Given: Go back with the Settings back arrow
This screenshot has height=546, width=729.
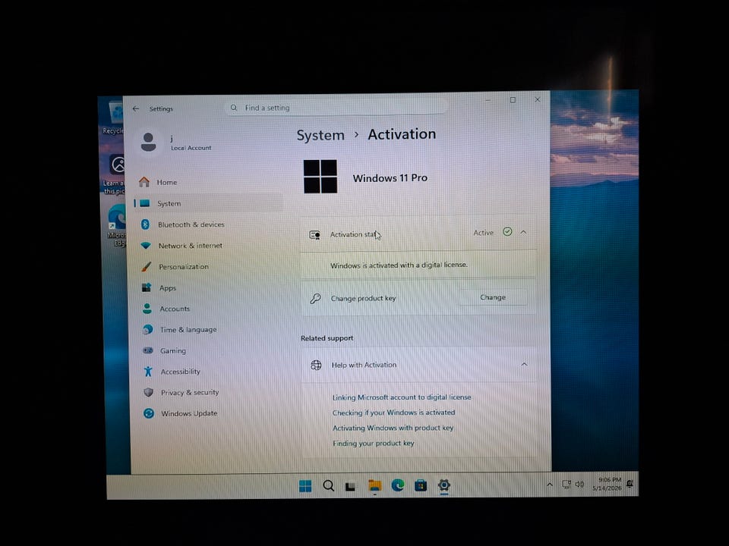Looking at the screenshot, I should pos(136,108).
